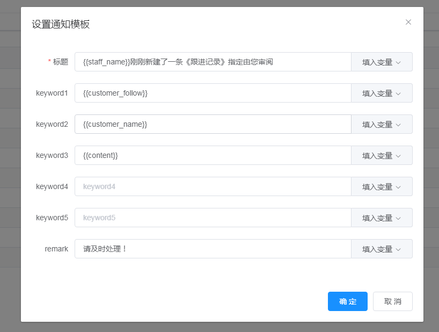Open the 填入变量 dropdown beside remark

(x=378, y=249)
